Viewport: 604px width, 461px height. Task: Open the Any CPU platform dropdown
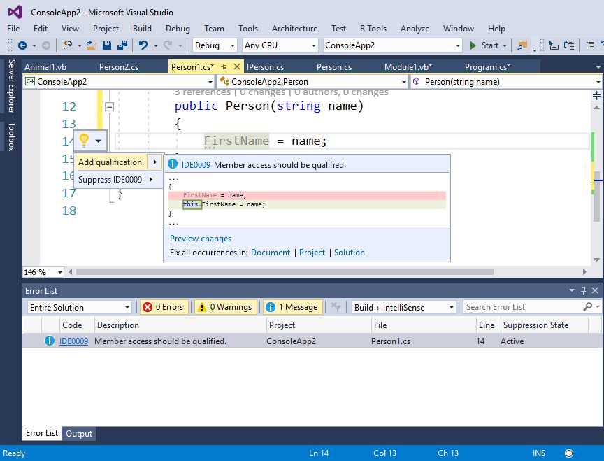[280, 45]
